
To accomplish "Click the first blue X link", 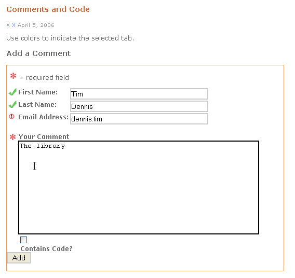I will (8, 25).
